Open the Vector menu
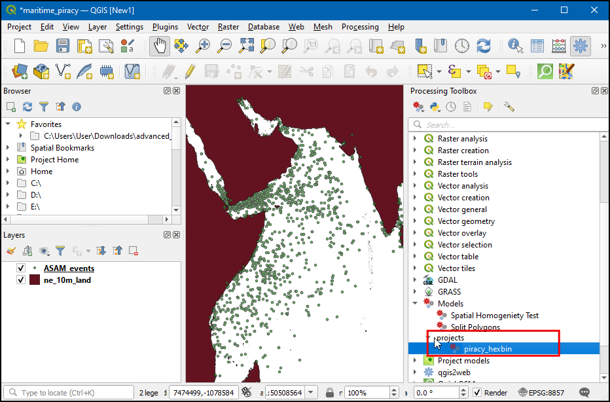The height and width of the screenshot is (402, 610). pyautogui.click(x=198, y=27)
